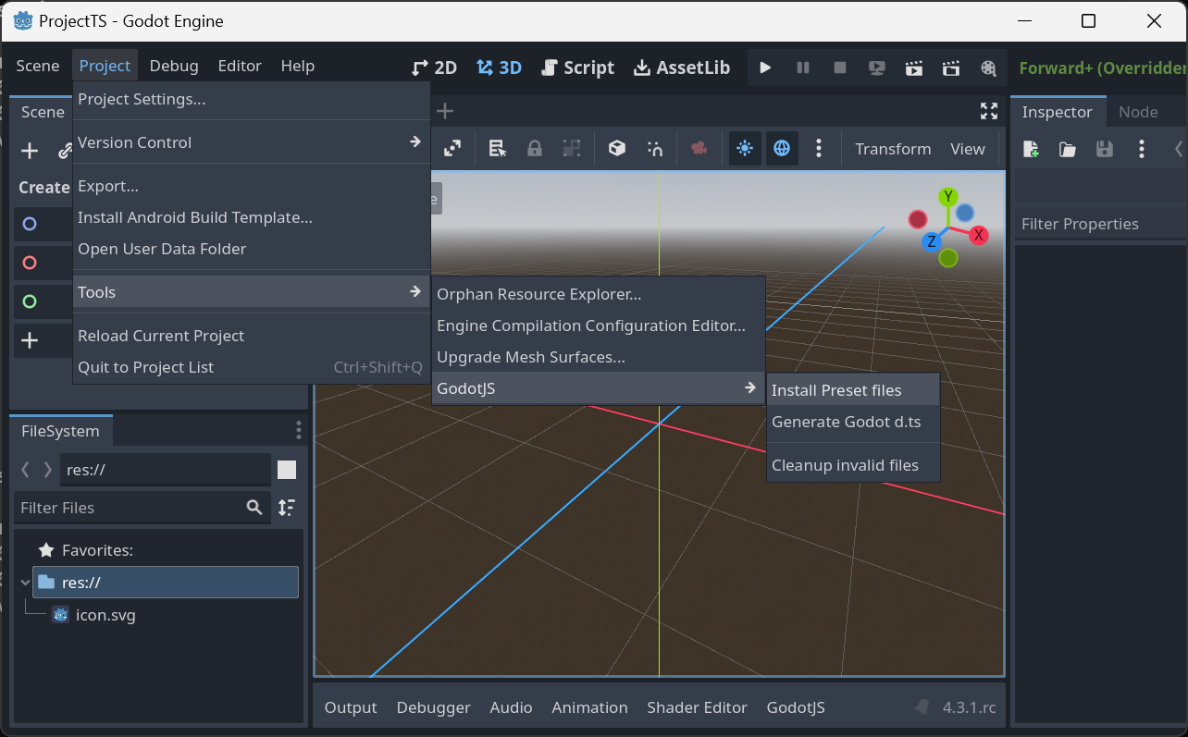
Task: Choose Project Settings... from Project menu
Action: (x=252, y=99)
